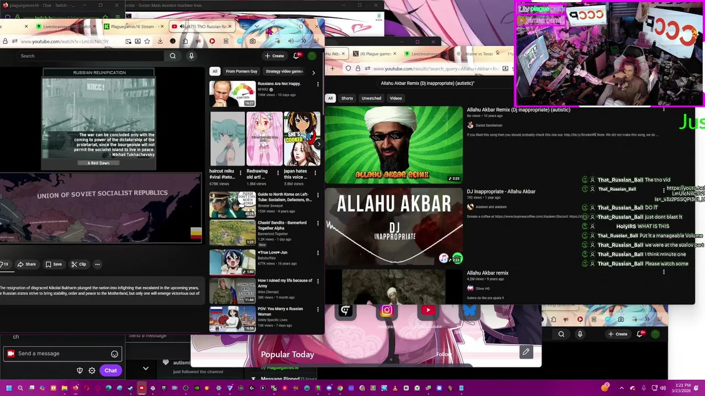Switch to 'Ukraine vs Texas' tab
This screenshot has height=396, width=705.
coord(476,54)
